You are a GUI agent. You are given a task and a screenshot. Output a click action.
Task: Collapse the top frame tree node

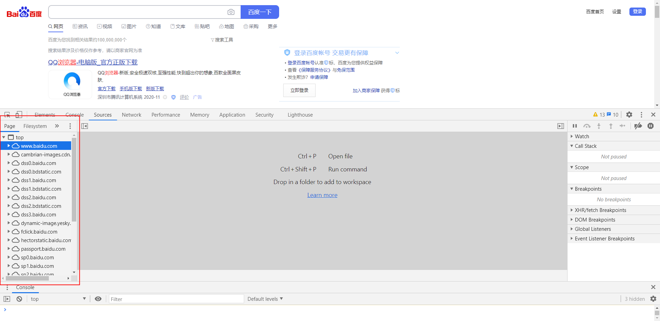point(4,137)
